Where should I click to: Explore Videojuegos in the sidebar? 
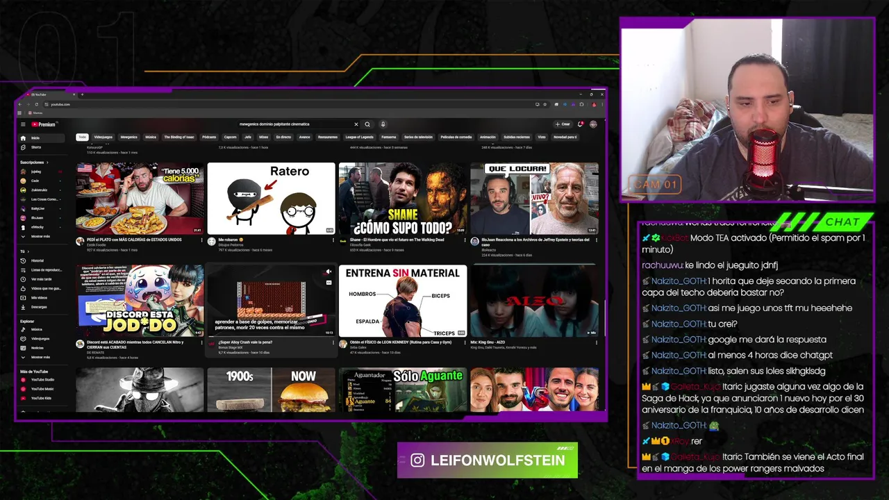pyautogui.click(x=42, y=339)
